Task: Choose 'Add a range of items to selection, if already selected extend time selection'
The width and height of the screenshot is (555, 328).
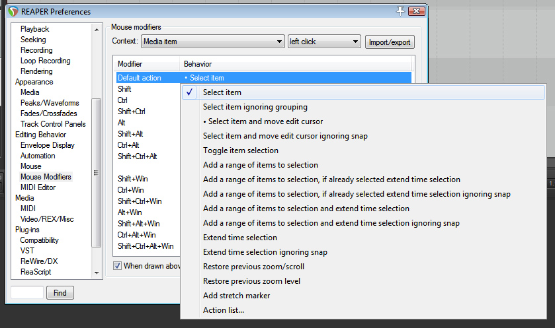Action: (x=364, y=179)
